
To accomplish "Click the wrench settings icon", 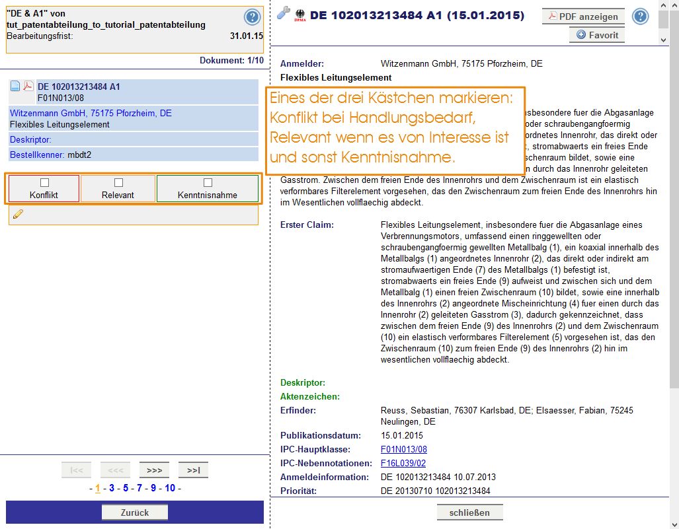I will pos(283,13).
